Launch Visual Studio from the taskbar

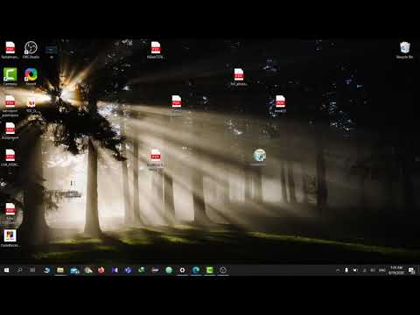pos(115,270)
